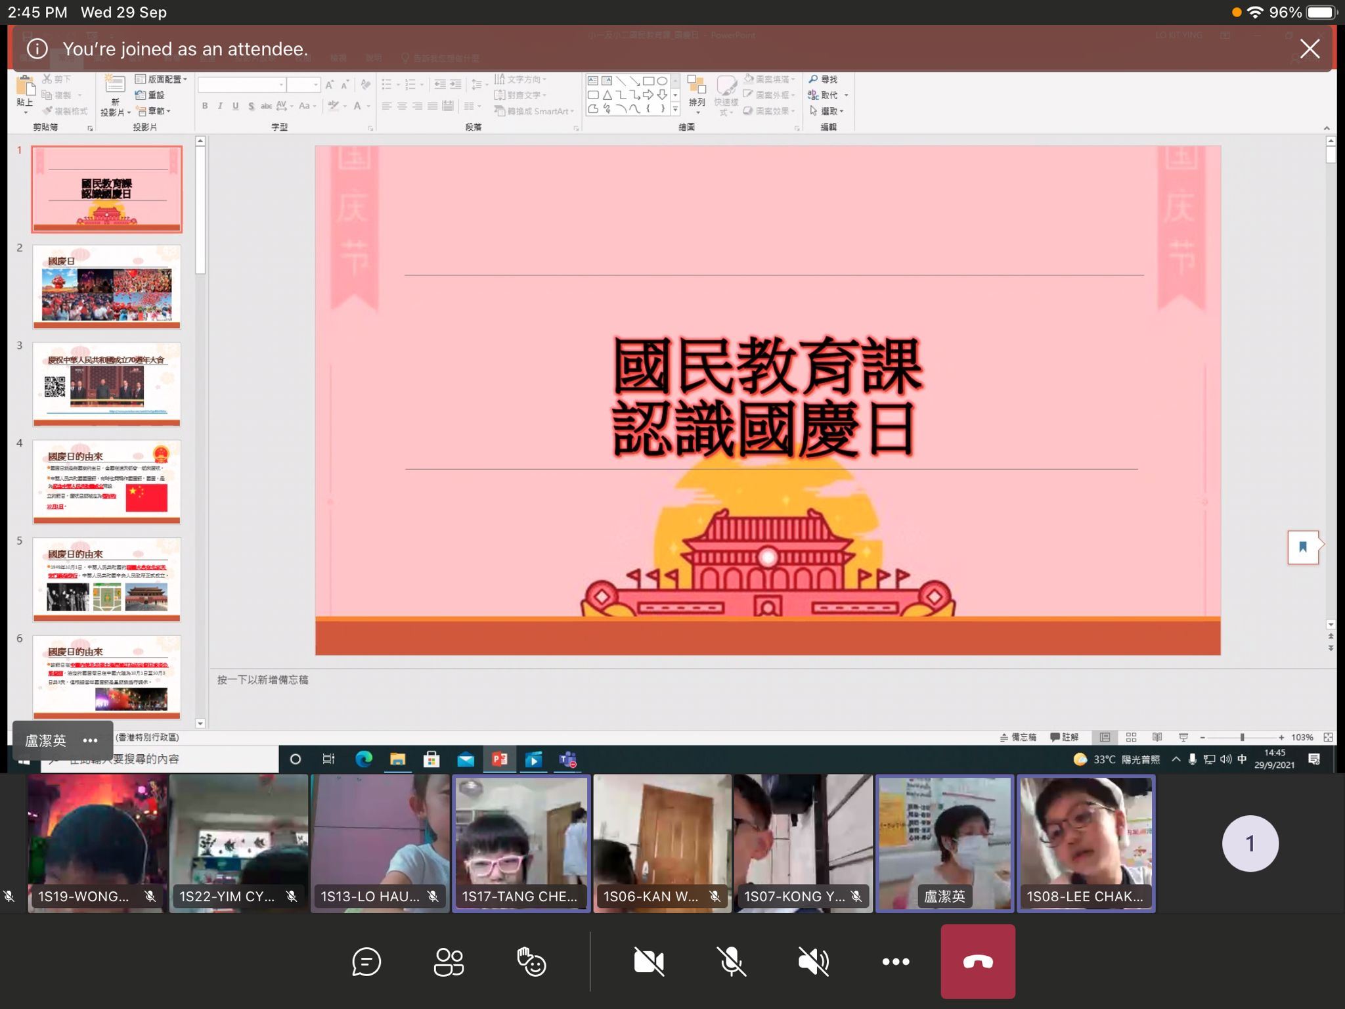Toggle text shadow S button
This screenshot has height=1009, width=1345.
click(x=251, y=106)
